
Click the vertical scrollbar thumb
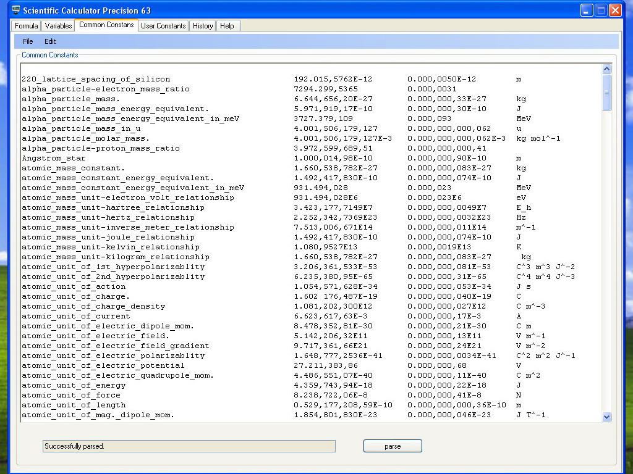click(x=606, y=93)
